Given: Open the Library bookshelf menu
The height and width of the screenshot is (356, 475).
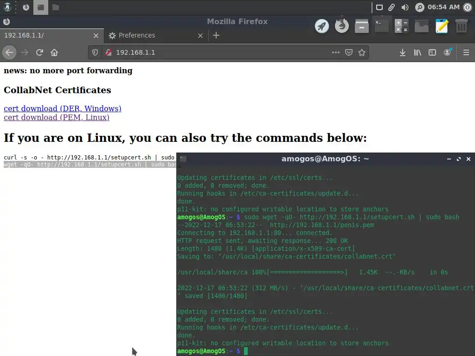Looking at the screenshot, I should pos(417,52).
